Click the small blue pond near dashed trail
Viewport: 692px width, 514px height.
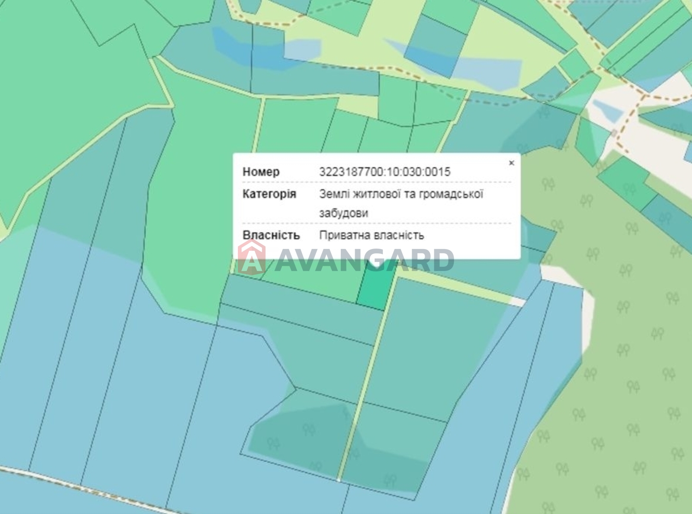pyautogui.click(x=608, y=111)
